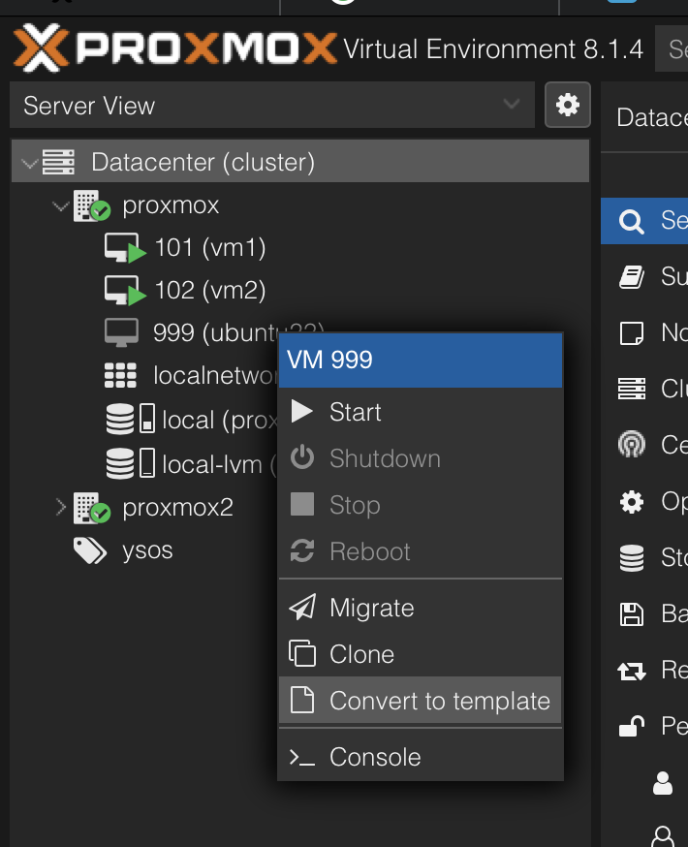This screenshot has width=688, height=847.
Task: Open the Backup tab with floppy icon
Action: (x=644, y=614)
